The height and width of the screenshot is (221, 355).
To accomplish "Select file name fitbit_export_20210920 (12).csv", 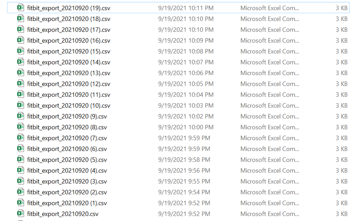I will coord(69,84).
